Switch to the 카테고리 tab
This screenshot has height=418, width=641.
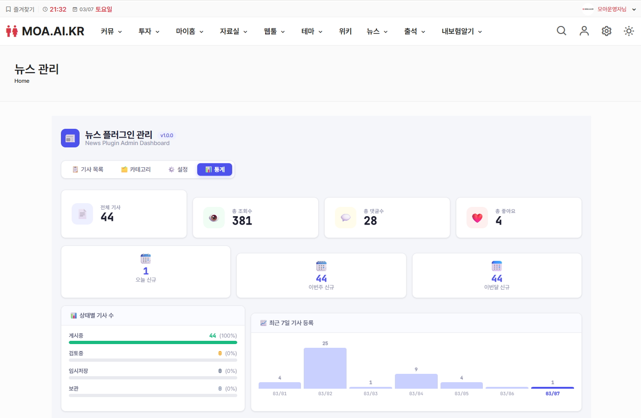(136, 170)
